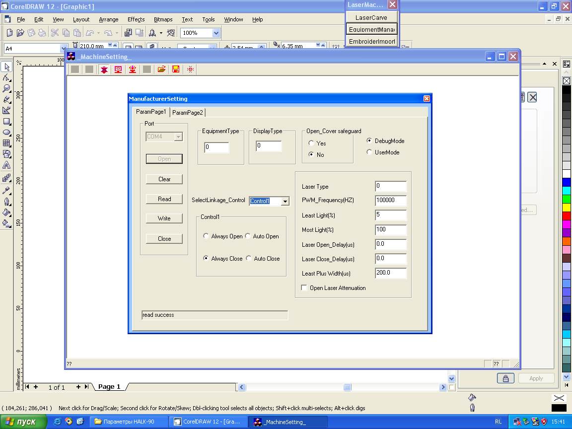Select the Ellipse tool in the toolbox
This screenshot has width=572, height=429.
click(x=6, y=132)
